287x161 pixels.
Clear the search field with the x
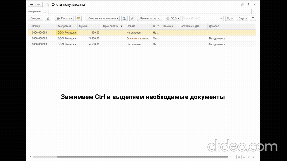[x=221, y=18]
